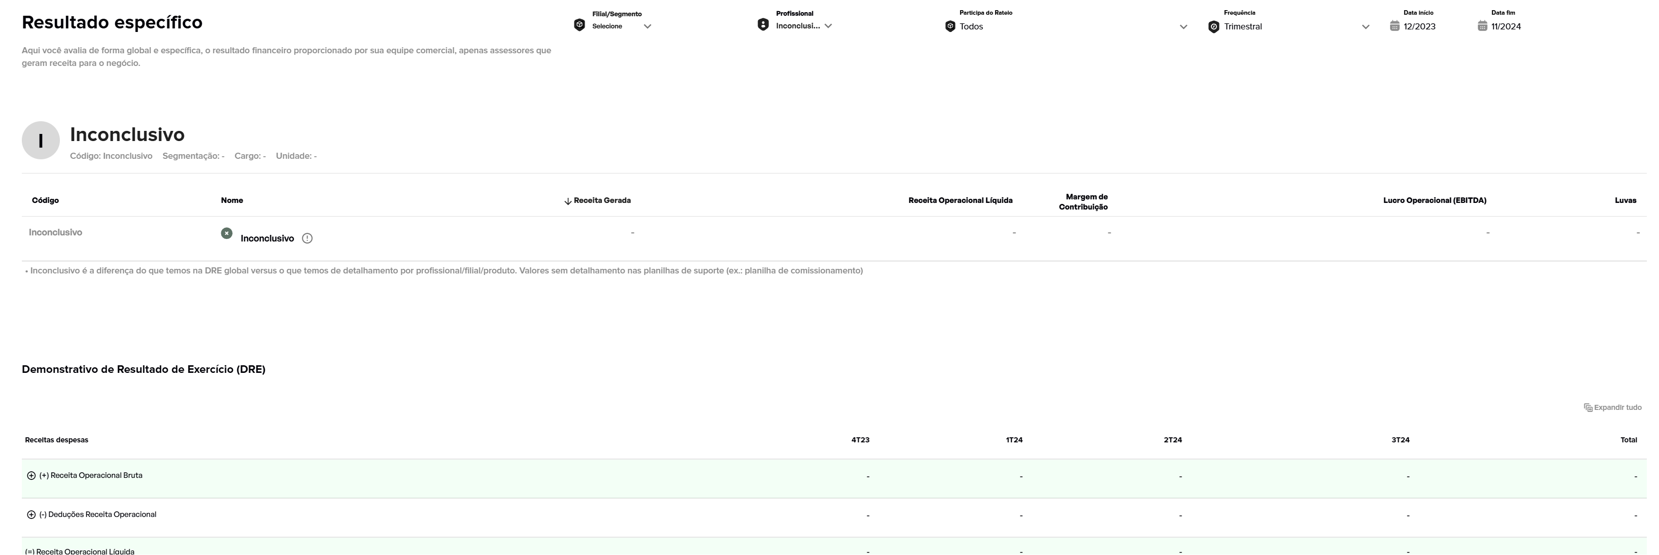1659x555 pixels.
Task: Open the Participa do Rateio Todos dropdown
Action: 1183,27
